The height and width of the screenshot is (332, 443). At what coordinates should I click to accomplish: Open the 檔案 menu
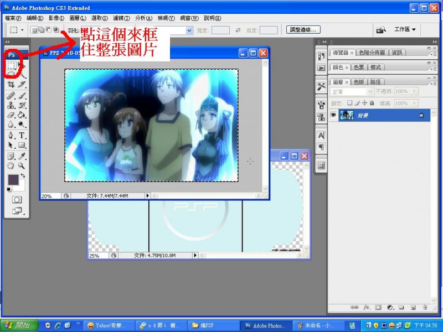pos(13,18)
